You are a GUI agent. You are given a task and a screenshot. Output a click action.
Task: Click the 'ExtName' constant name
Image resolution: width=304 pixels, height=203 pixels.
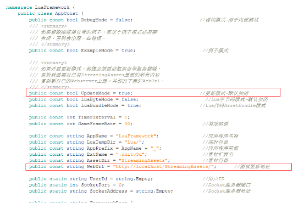(97, 154)
